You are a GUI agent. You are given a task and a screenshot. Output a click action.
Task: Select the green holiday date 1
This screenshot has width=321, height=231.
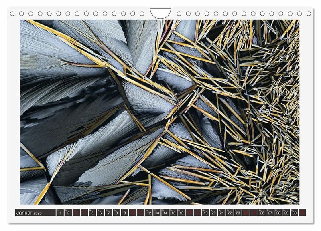60,213
